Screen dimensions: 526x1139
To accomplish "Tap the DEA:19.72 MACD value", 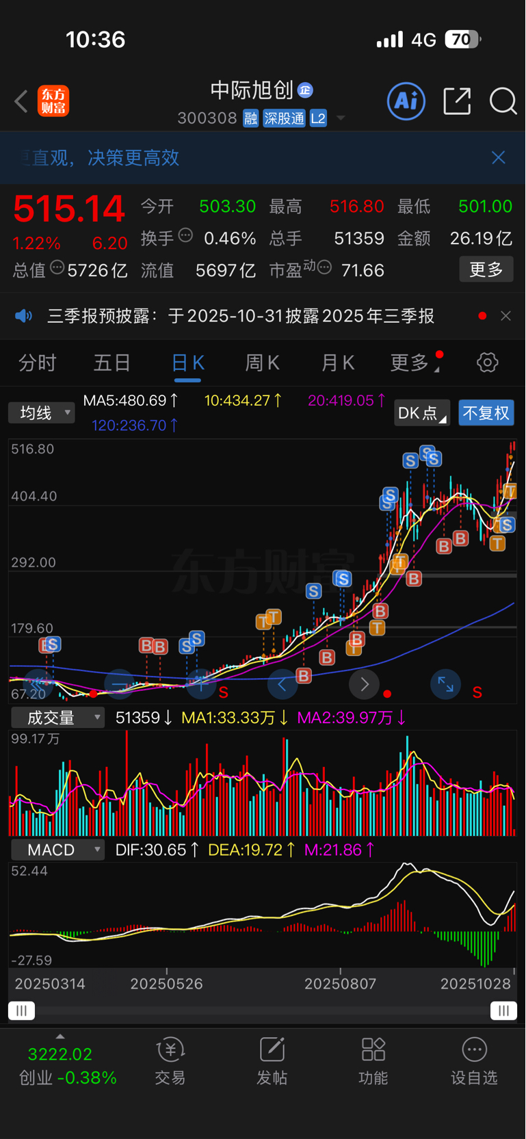I will [252, 850].
